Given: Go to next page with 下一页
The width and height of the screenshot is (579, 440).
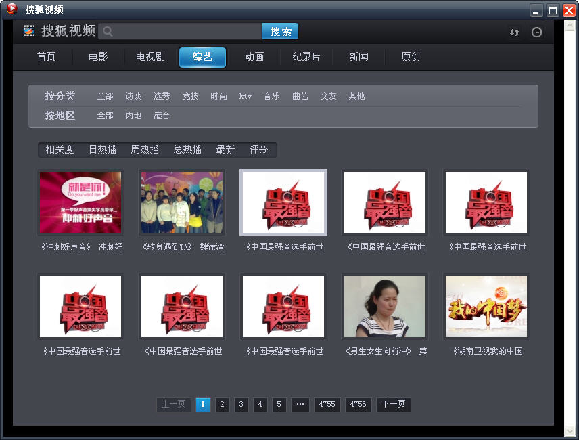Looking at the screenshot, I should [394, 405].
